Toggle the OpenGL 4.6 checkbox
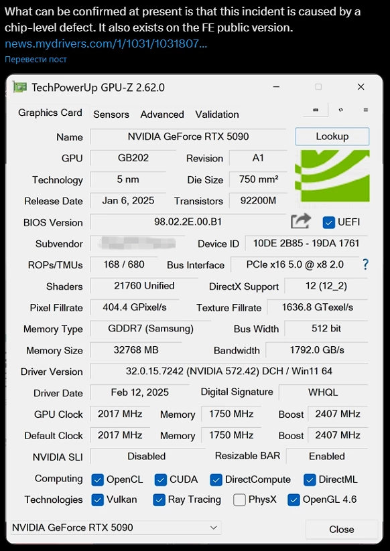 [x=294, y=499]
